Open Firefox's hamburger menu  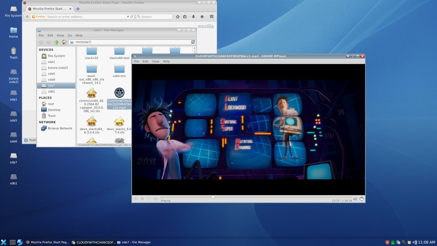pos(212,17)
